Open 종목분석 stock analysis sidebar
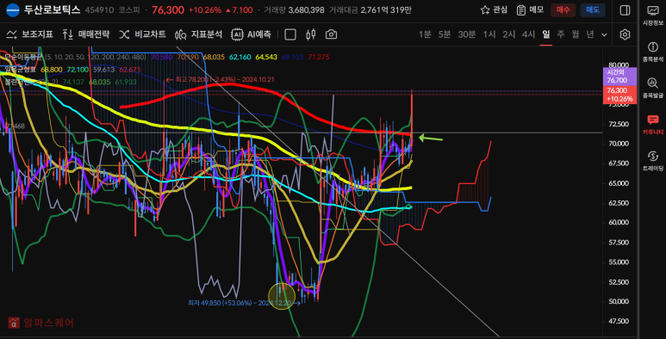This screenshot has width=666, height=339. click(x=653, y=52)
